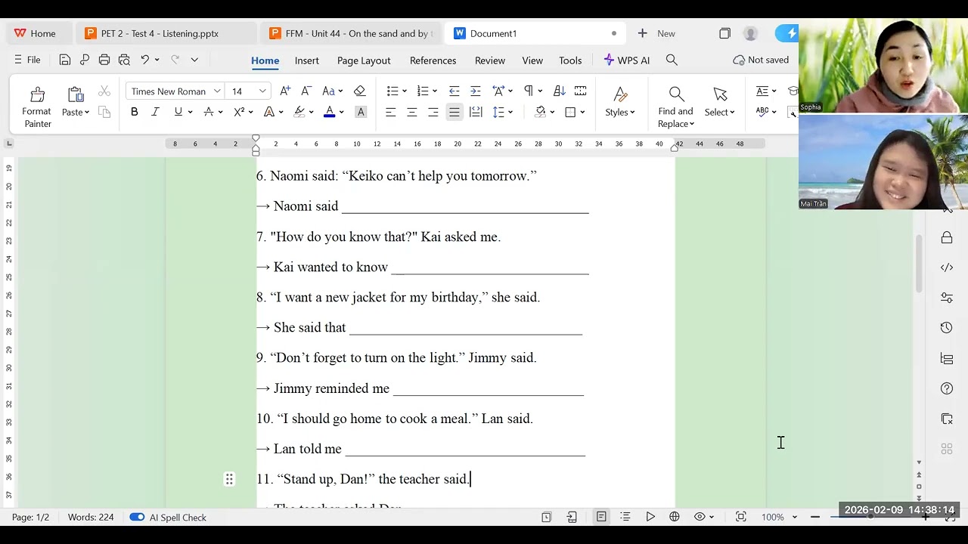Toggle character shading button
This screenshot has height=544, width=968.
pyautogui.click(x=361, y=112)
